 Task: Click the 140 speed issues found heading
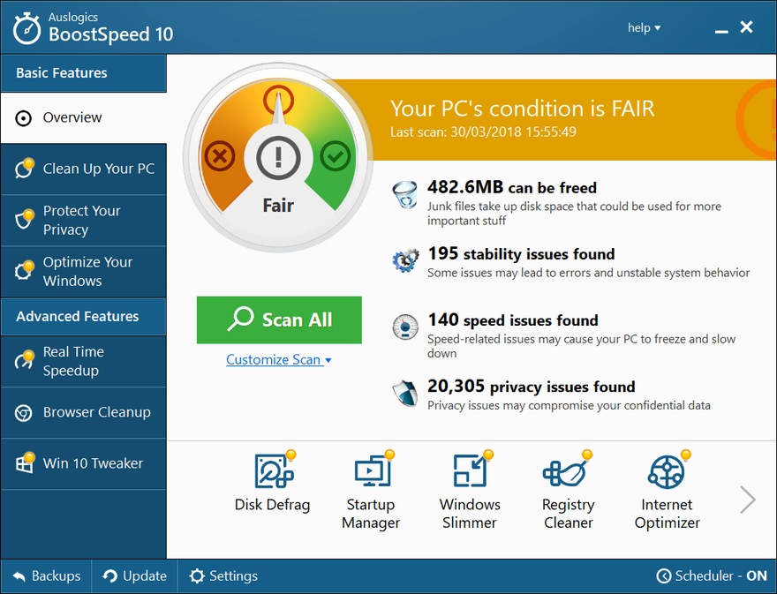[x=513, y=320]
